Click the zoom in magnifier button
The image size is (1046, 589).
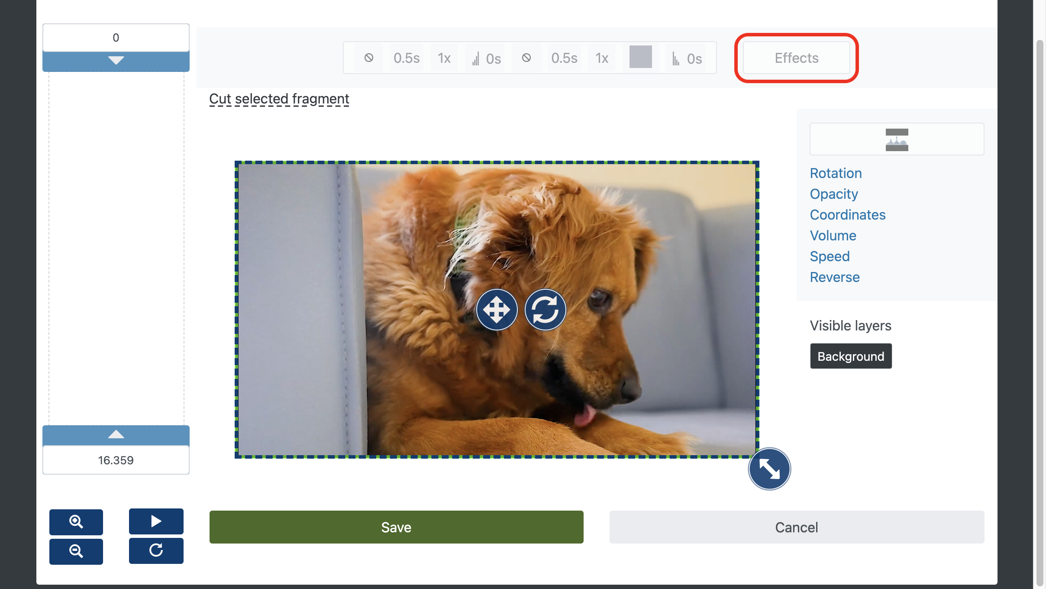coord(76,522)
